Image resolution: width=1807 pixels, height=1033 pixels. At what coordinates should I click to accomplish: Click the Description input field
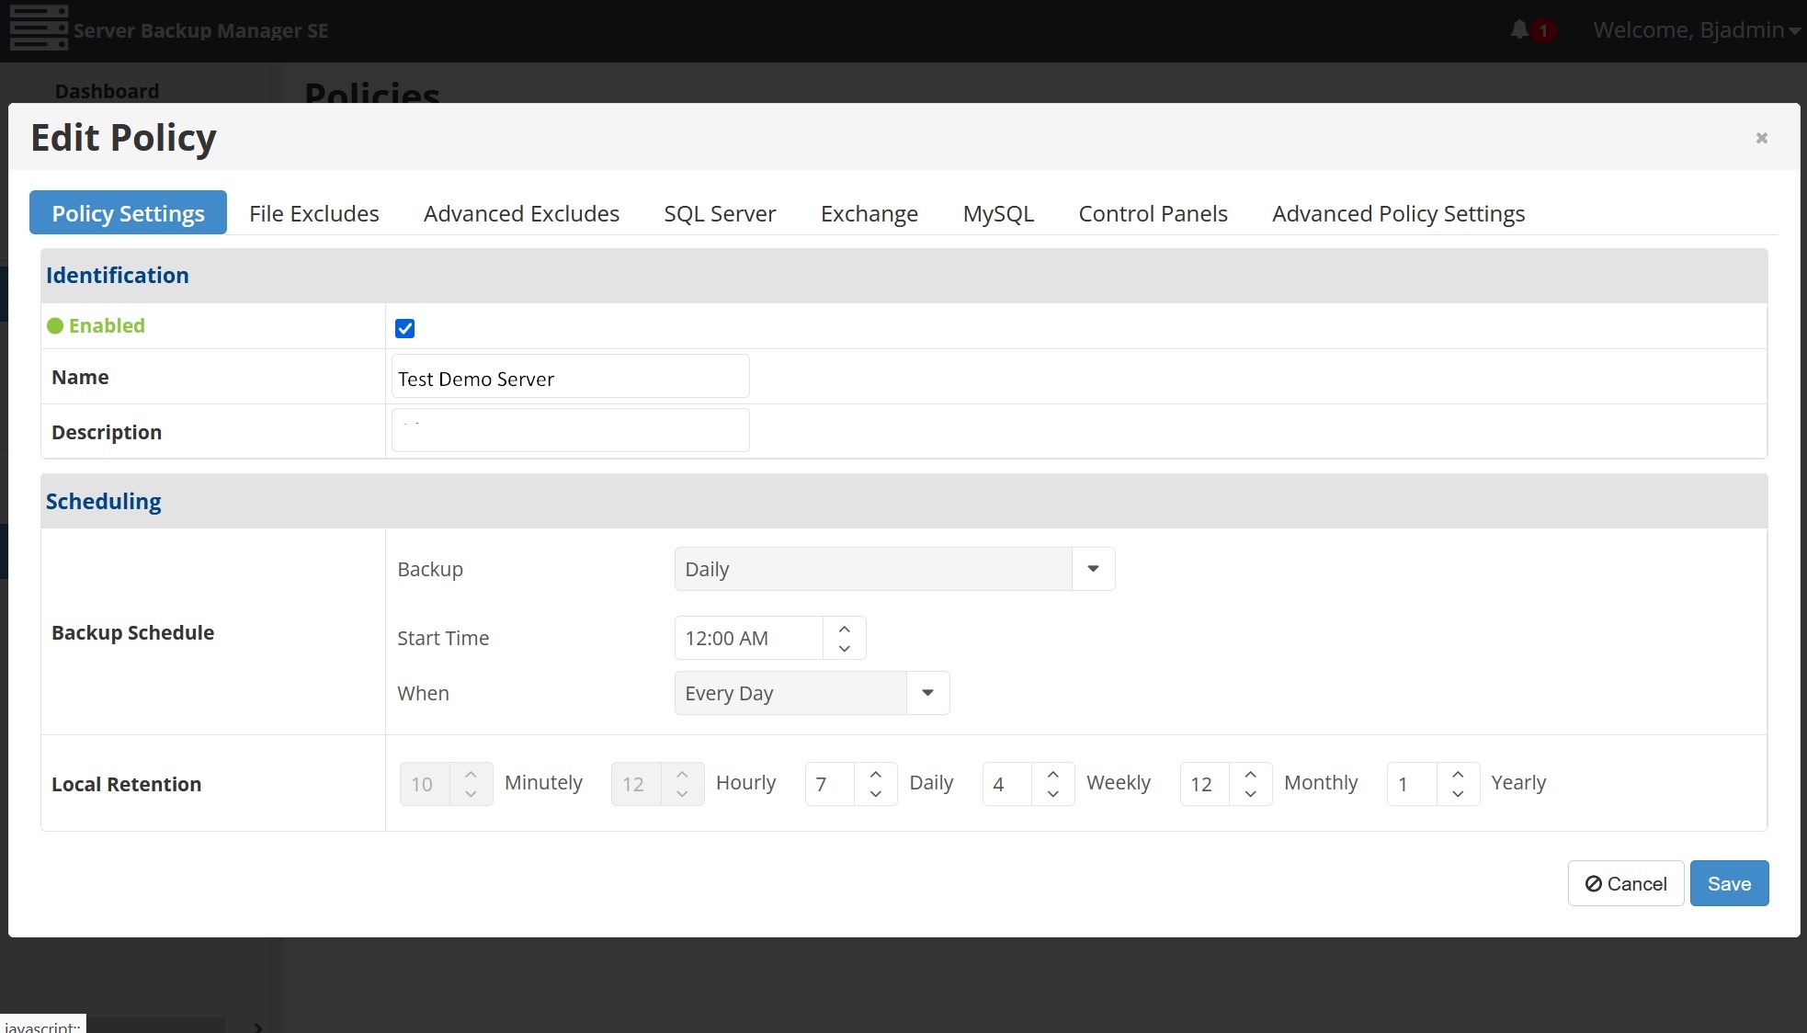tap(570, 431)
